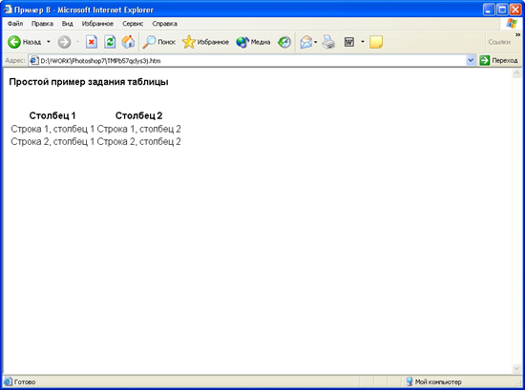
Task: Open the address bar dropdown list
Action: [x=471, y=60]
